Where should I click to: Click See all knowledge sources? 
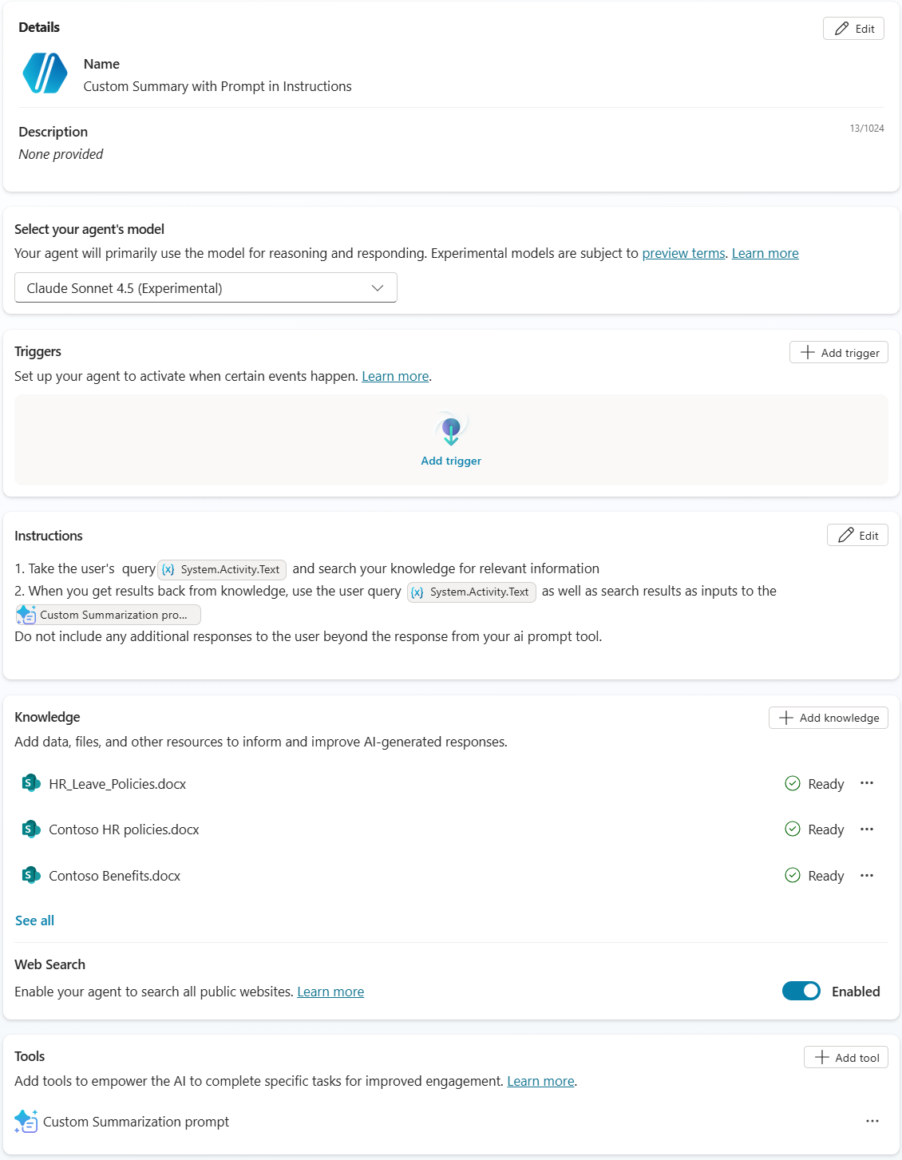click(x=34, y=920)
